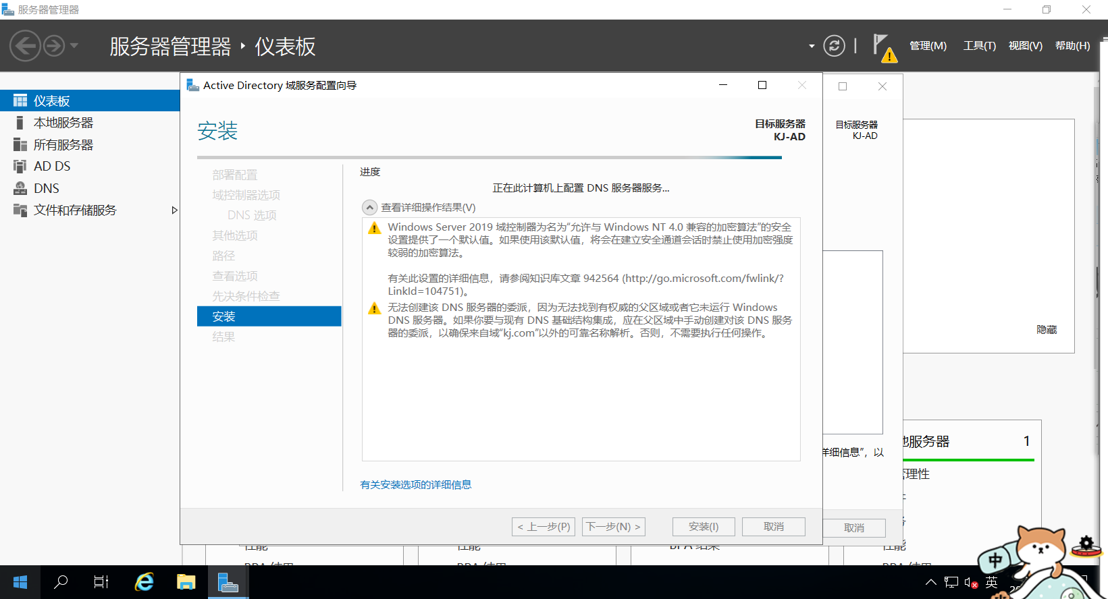Open the navigation history dropdown beside the forward arrow
Viewport: 1108px width, 599px height.
coord(74,46)
